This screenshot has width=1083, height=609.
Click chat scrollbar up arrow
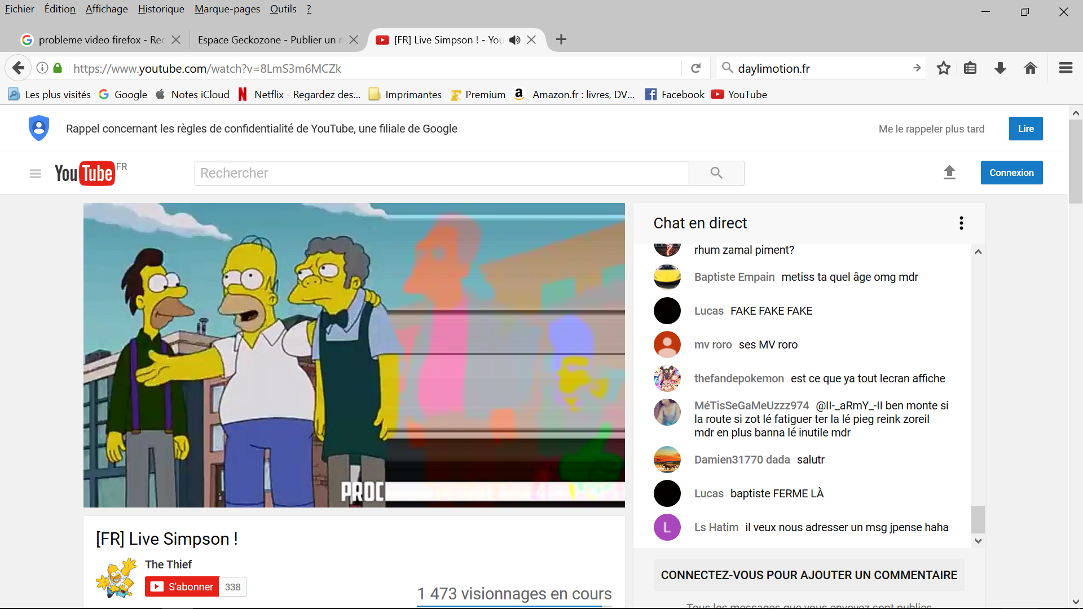click(979, 252)
